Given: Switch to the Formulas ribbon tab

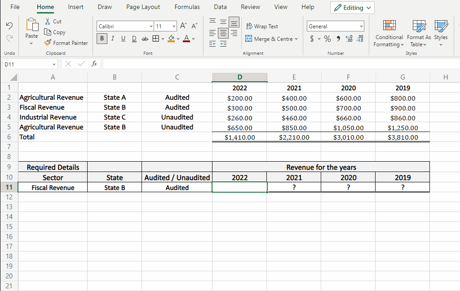Looking at the screenshot, I should tap(187, 7).
